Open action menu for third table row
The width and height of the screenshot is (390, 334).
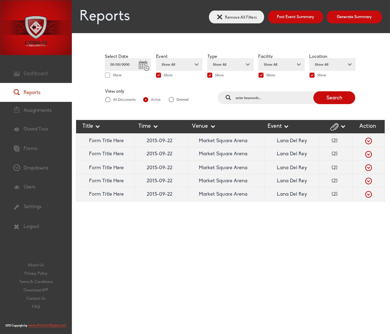[369, 168]
